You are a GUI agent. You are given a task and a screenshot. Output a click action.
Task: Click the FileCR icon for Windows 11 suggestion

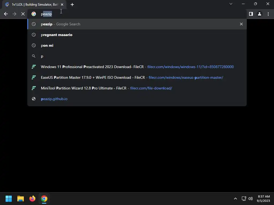pos(34,67)
